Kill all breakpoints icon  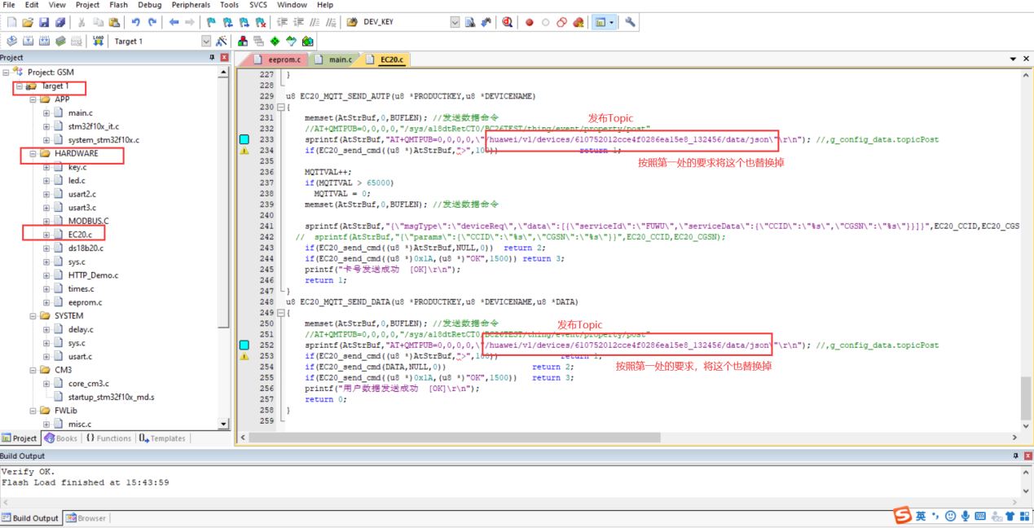pyautogui.click(x=578, y=22)
